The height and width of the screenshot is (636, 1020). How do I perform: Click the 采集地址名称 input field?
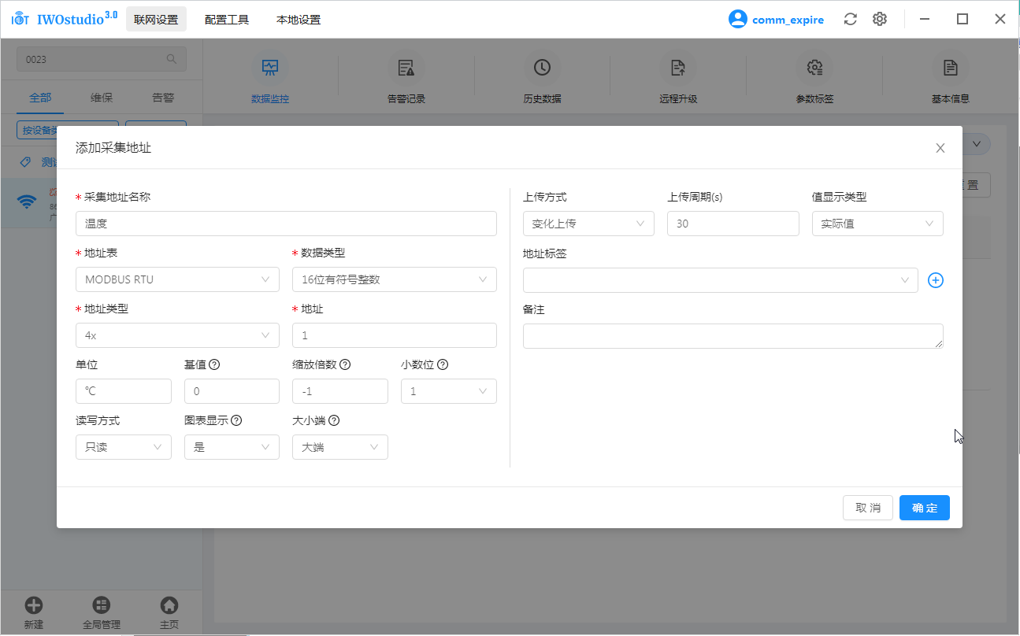286,224
